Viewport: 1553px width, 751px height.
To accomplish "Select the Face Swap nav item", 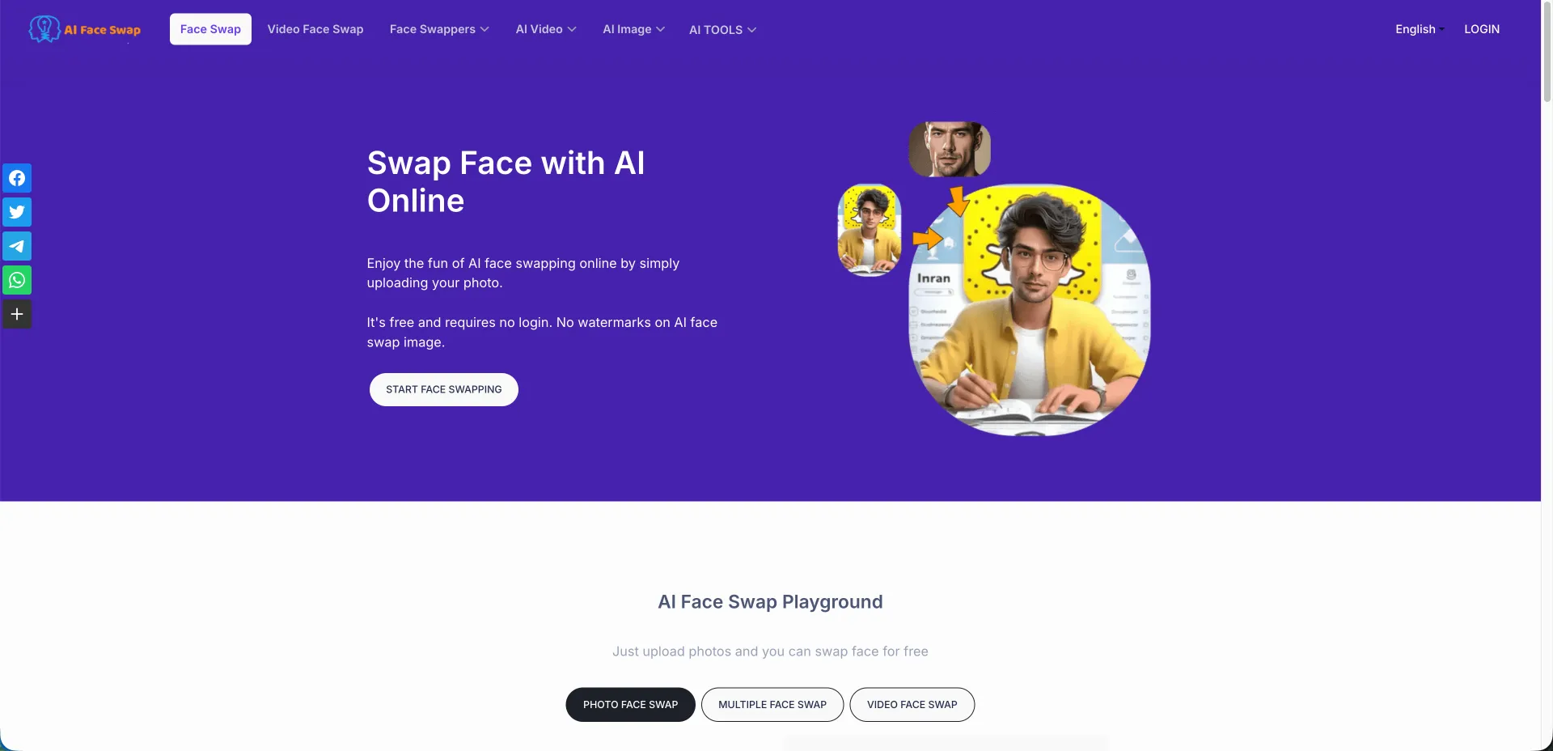I will click(x=210, y=29).
